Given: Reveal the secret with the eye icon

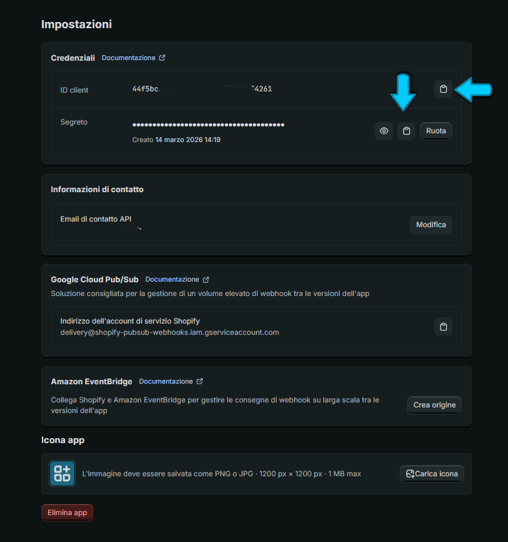Looking at the screenshot, I should (x=384, y=131).
